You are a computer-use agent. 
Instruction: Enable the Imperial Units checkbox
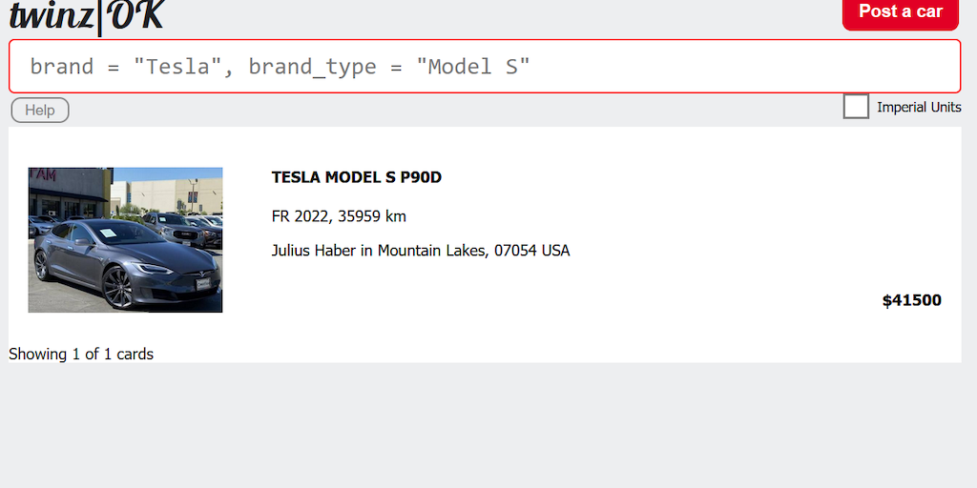pos(856,107)
